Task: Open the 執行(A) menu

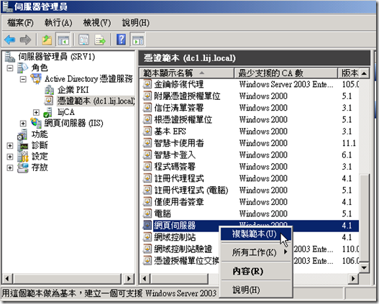Action: 58,23
